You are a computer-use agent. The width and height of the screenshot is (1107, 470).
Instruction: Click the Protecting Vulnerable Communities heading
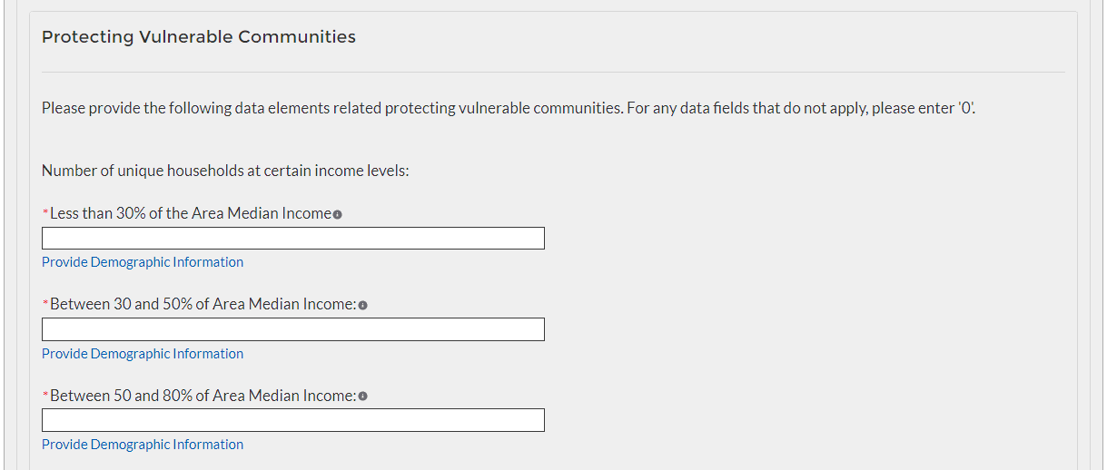coord(199,37)
